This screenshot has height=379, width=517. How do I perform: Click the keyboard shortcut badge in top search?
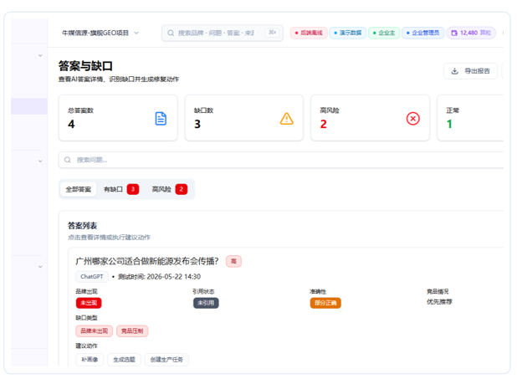point(273,33)
